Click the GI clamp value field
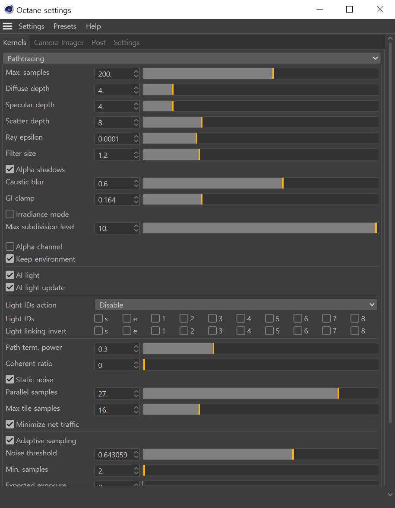 click(x=114, y=200)
